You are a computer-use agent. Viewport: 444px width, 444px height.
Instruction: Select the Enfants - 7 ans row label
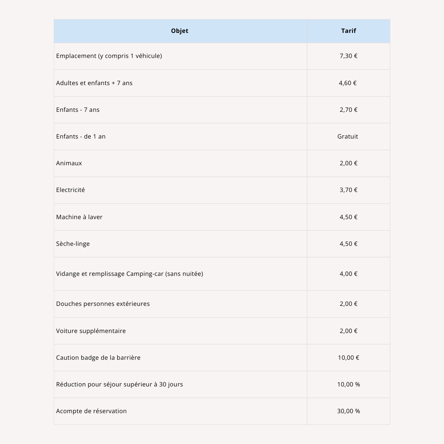pos(78,110)
